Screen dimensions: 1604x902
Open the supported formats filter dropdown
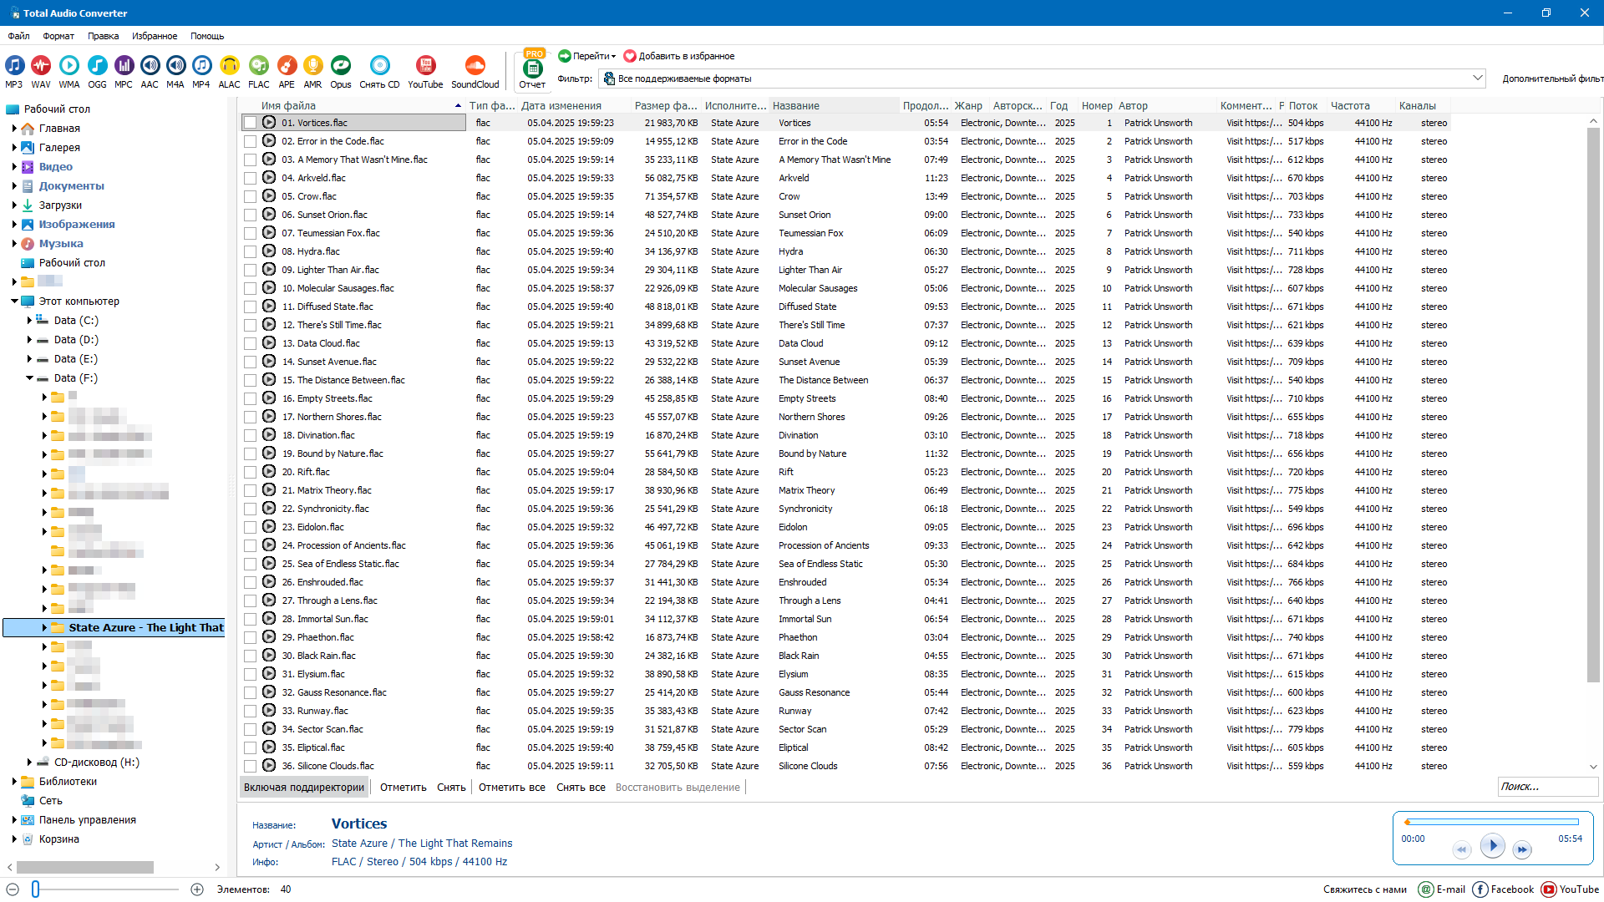click(x=1477, y=79)
